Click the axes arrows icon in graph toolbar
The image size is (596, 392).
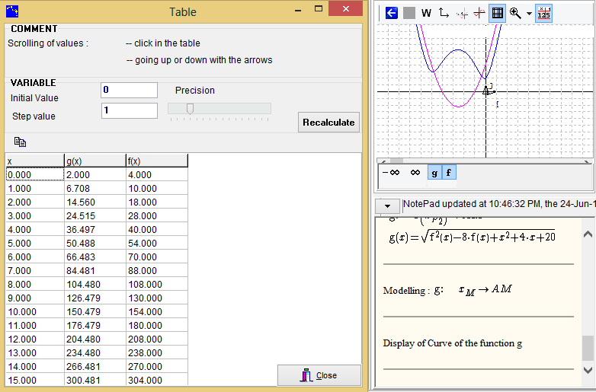pos(444,13)
